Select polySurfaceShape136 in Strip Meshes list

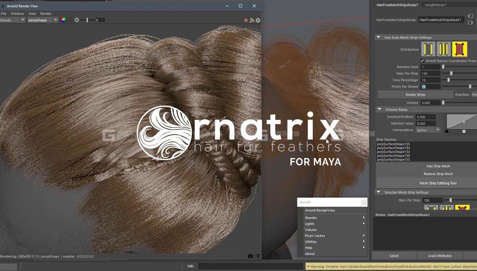(393, 155)
